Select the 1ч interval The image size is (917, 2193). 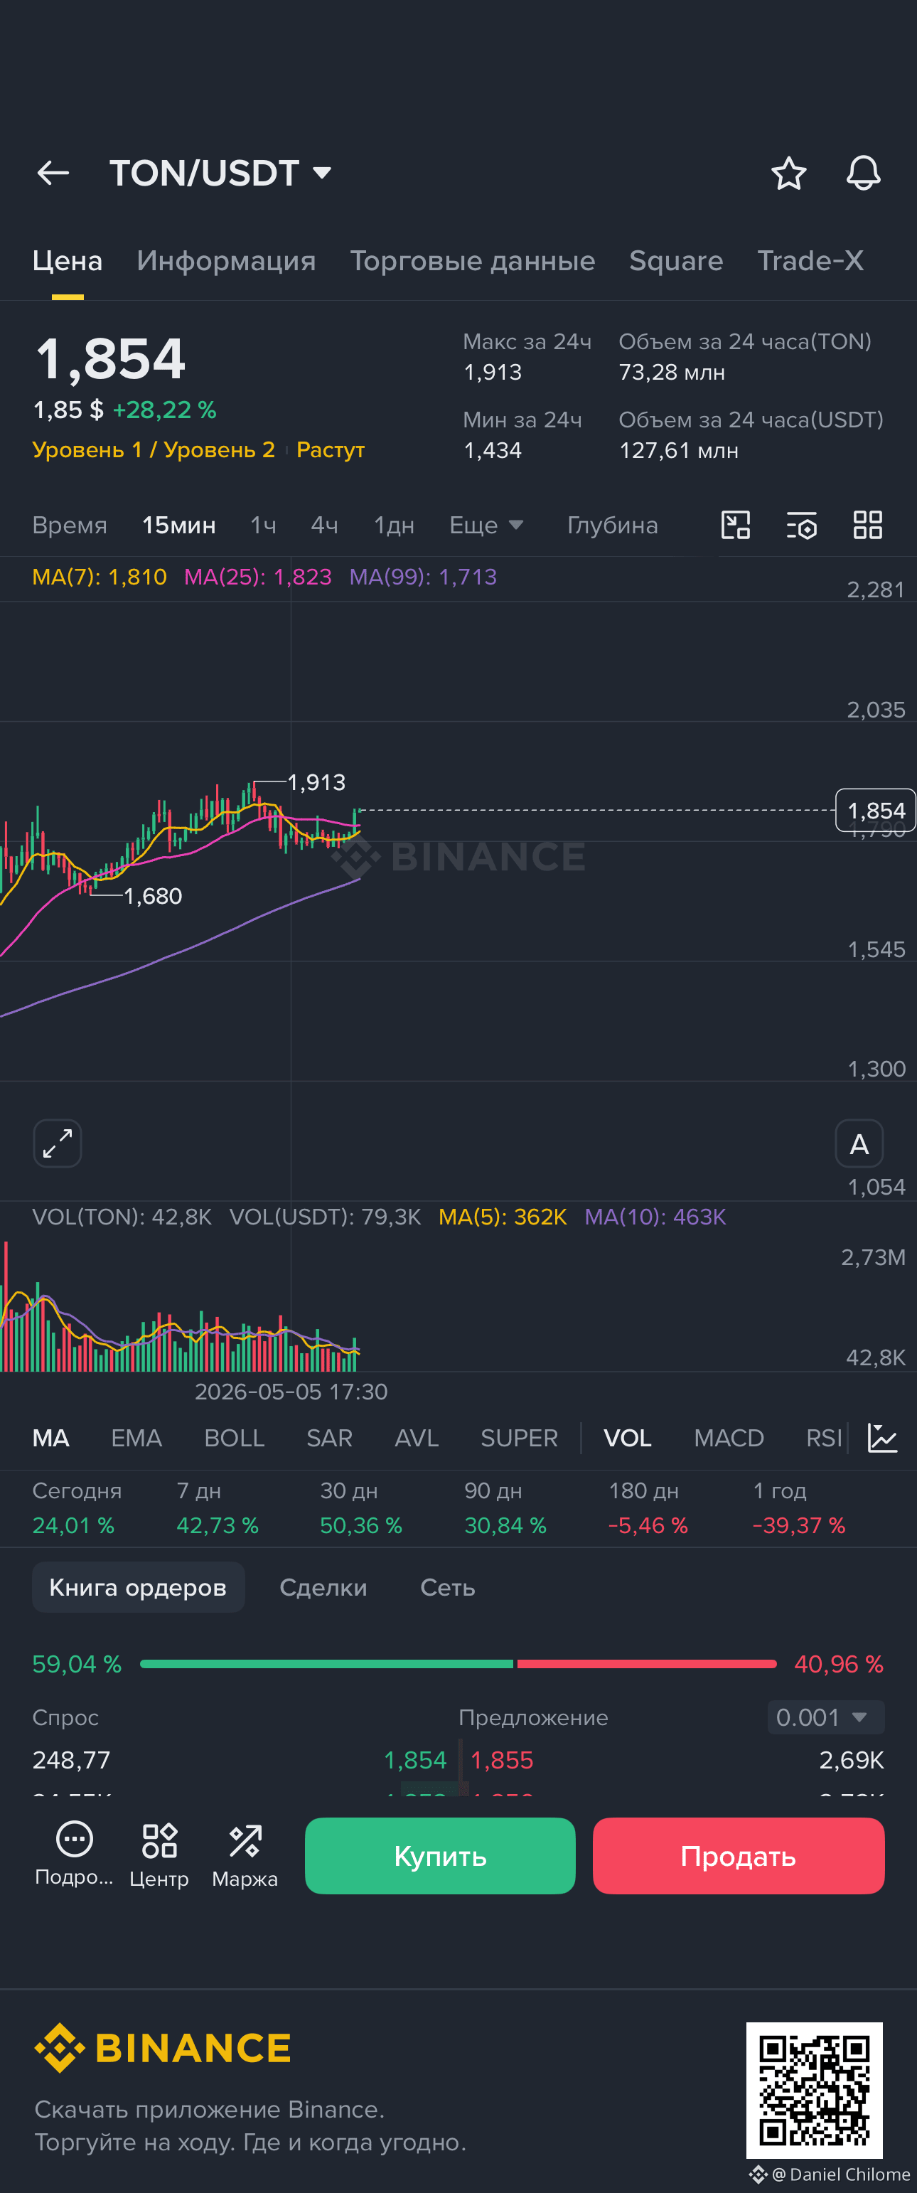(264, 525)
